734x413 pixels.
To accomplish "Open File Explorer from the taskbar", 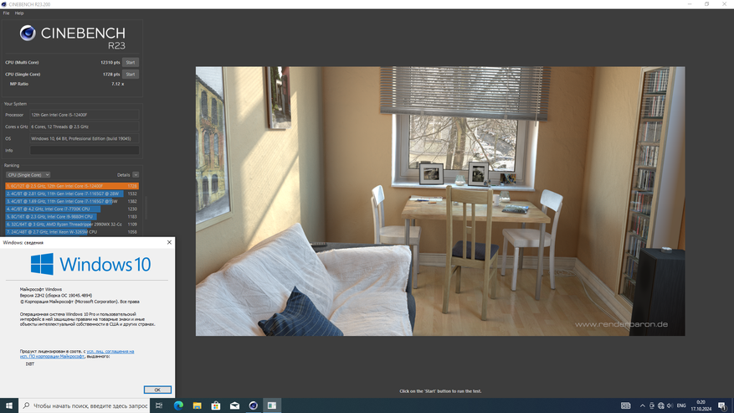I will point(197,405).
